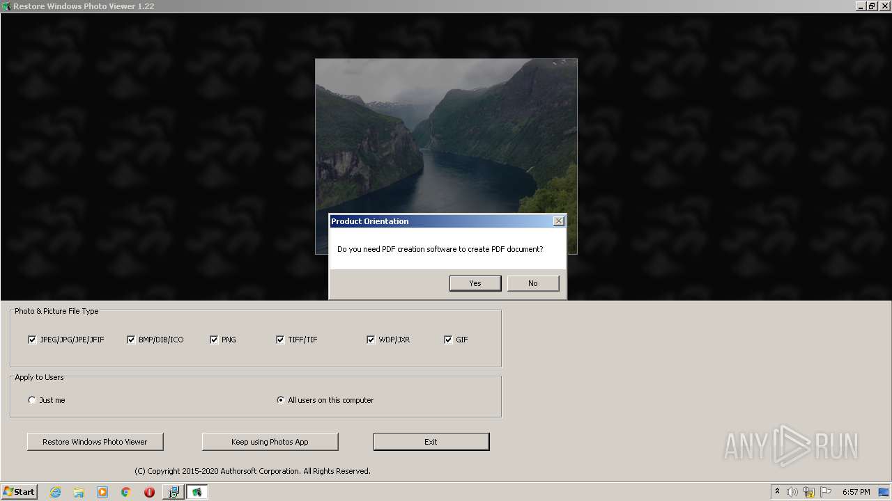The height and width of the screenshot is (501, 892).
Task: Click the Authorsoft copyright text
Action: [x=252, y=471]
